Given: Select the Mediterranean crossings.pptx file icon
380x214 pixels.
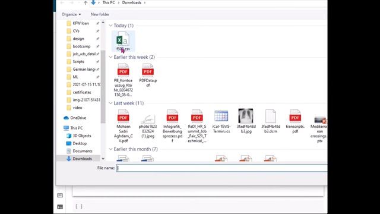Looking at the screenshot, I should 320,119.
